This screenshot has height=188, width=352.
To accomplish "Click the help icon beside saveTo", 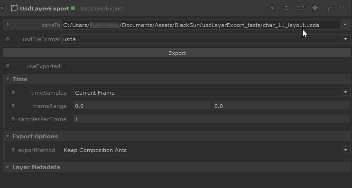I will [x=8, y=25].
